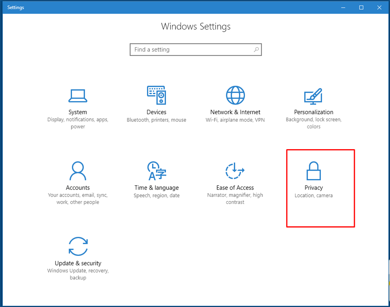Minimize the Settings window
The width and height of the screenshot is (390, 307).
coord(343,8)
